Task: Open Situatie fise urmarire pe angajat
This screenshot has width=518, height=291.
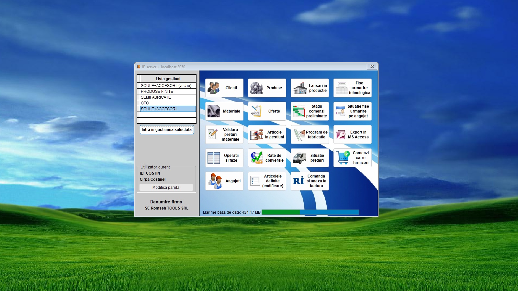Action: (x=353, y=111)
